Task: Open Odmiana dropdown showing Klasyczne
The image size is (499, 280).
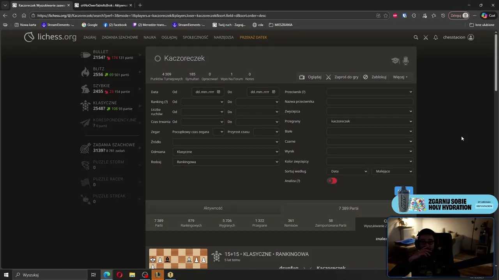Action: (x=226, y=152)
